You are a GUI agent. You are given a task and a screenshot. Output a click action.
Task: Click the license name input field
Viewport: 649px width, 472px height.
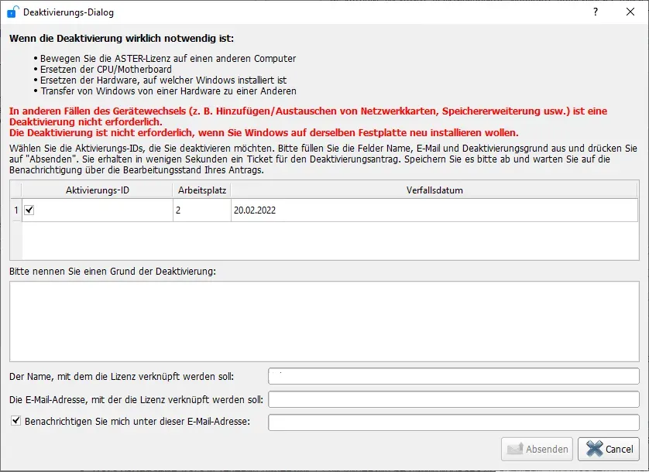(453, 377)
